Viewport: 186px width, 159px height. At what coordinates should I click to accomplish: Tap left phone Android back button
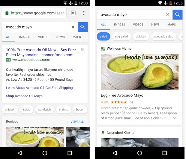pos(20,153)
